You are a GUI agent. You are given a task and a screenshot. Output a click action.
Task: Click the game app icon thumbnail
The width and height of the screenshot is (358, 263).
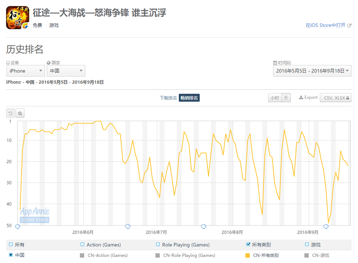[18, 18]
